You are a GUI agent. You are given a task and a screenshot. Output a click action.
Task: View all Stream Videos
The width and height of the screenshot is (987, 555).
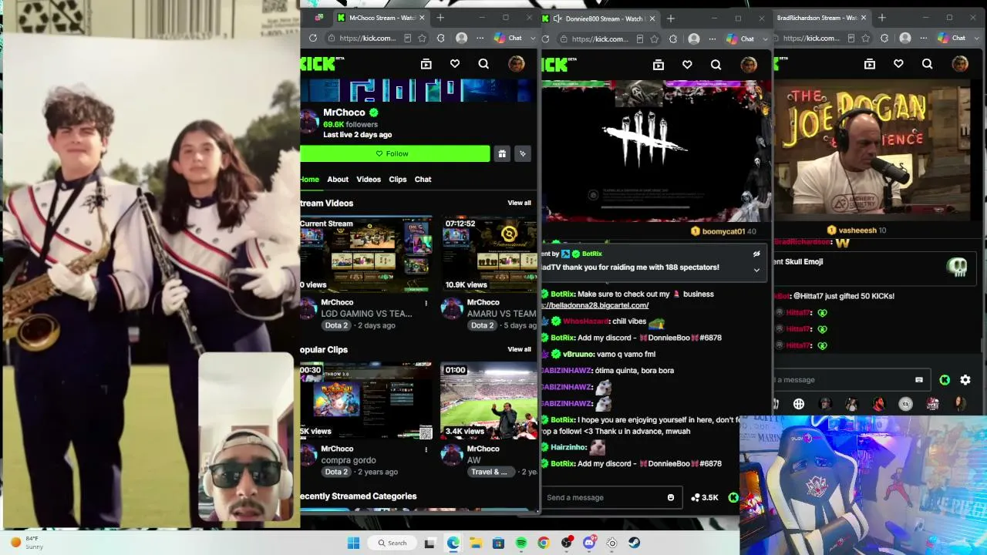click(x=519, y=203)
